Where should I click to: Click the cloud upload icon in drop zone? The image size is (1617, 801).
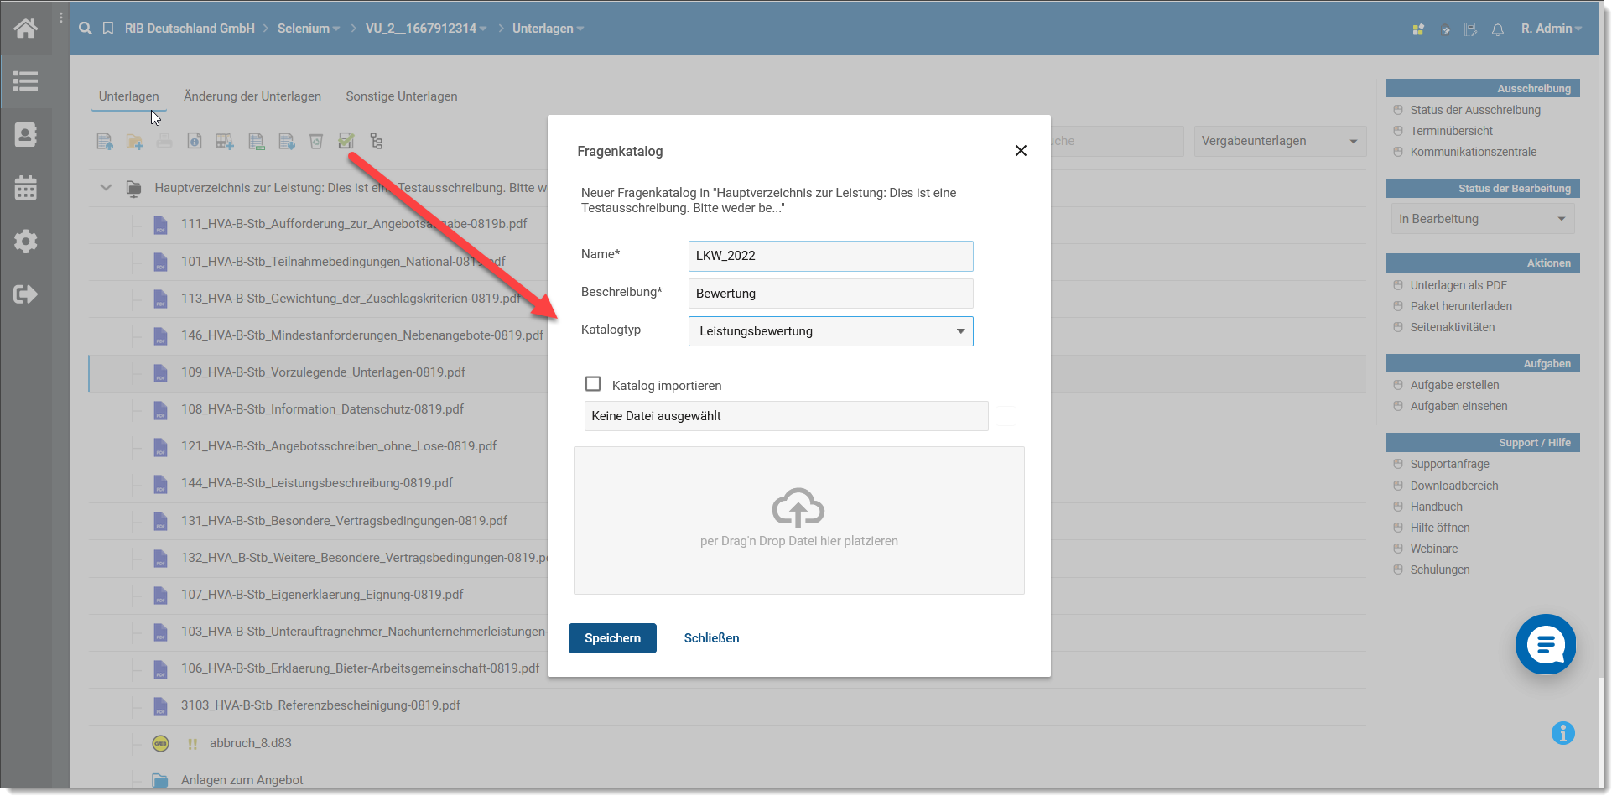coord(798,507)
